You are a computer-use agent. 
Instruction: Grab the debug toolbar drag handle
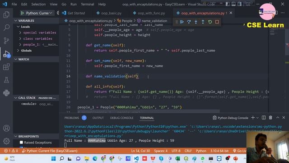[177, 22]
